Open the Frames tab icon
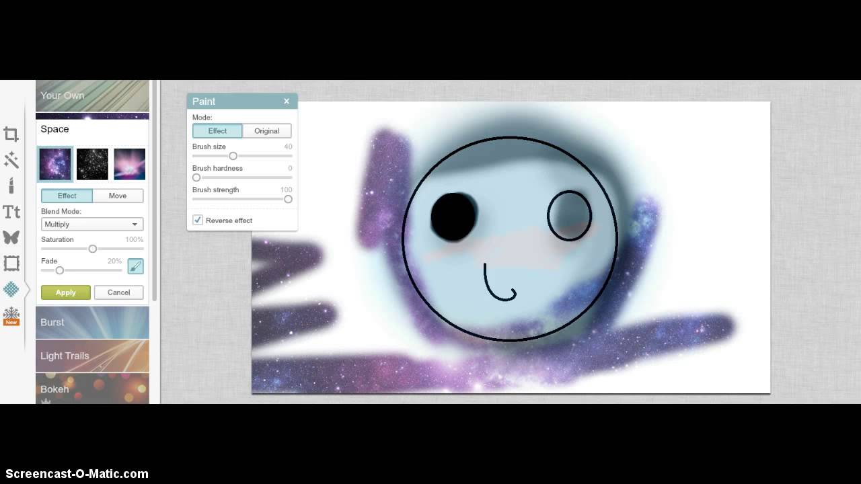Image resolution: width=861 pixels, height=484 pixels. coord(11,263)
